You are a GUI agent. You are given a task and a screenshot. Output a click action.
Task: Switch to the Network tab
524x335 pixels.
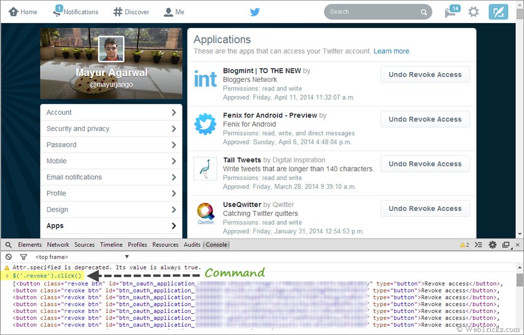click(58, 245)
